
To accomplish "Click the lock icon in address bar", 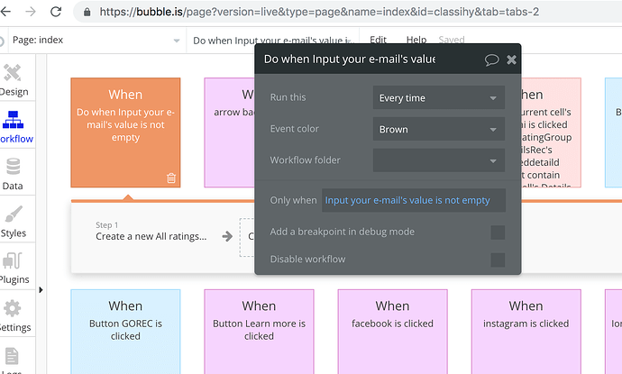I will coord(87,12).
